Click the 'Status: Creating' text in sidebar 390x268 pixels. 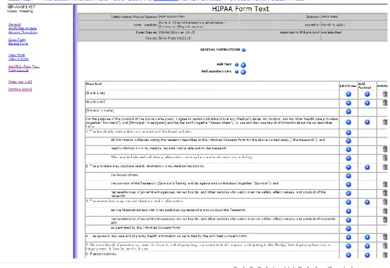coord(20,11)
